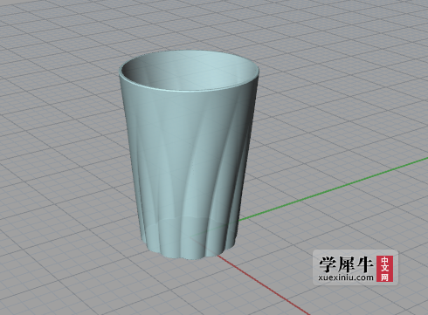Click the 学犀牛 watermark logo text
This screenshot has width=428, height=315.
coord(346,264)
